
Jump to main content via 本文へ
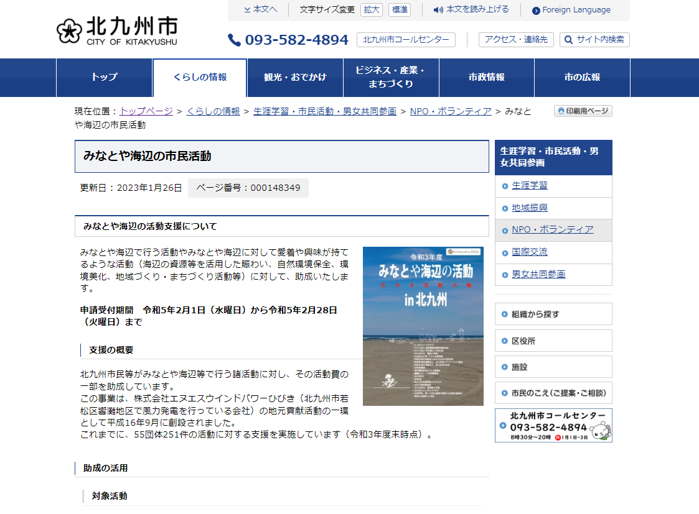(261, 9)
